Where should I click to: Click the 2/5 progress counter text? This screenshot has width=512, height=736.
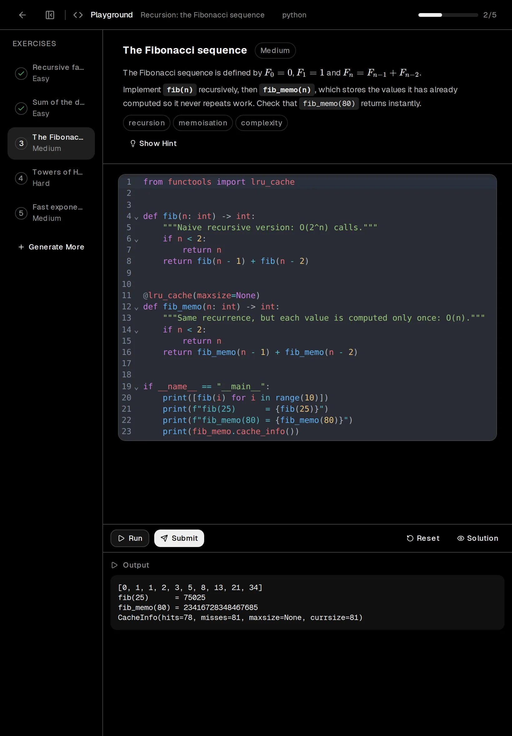[x=490, y=15]
